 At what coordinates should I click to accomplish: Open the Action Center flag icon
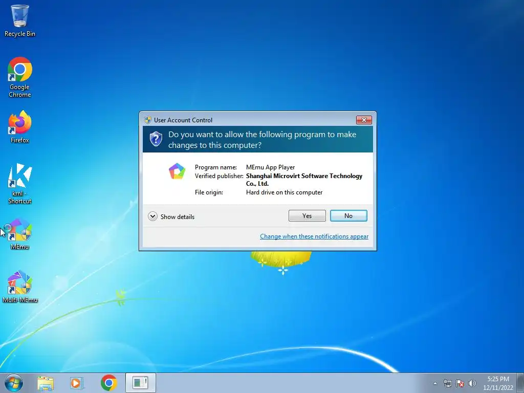tap(460, 383)
